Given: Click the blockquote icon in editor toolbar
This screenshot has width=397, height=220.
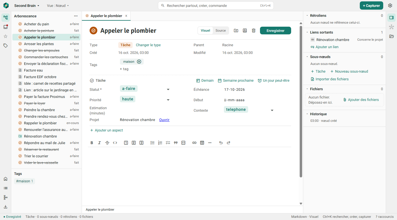Looking at the screenshot, I should pos(176,143).
